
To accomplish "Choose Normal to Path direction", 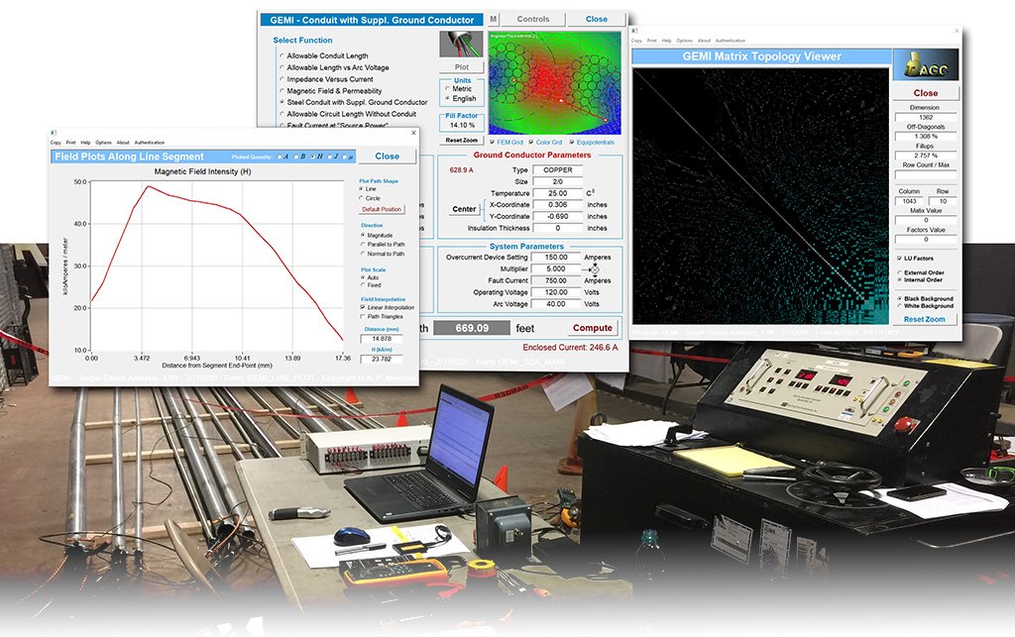I will pos(363,255).
